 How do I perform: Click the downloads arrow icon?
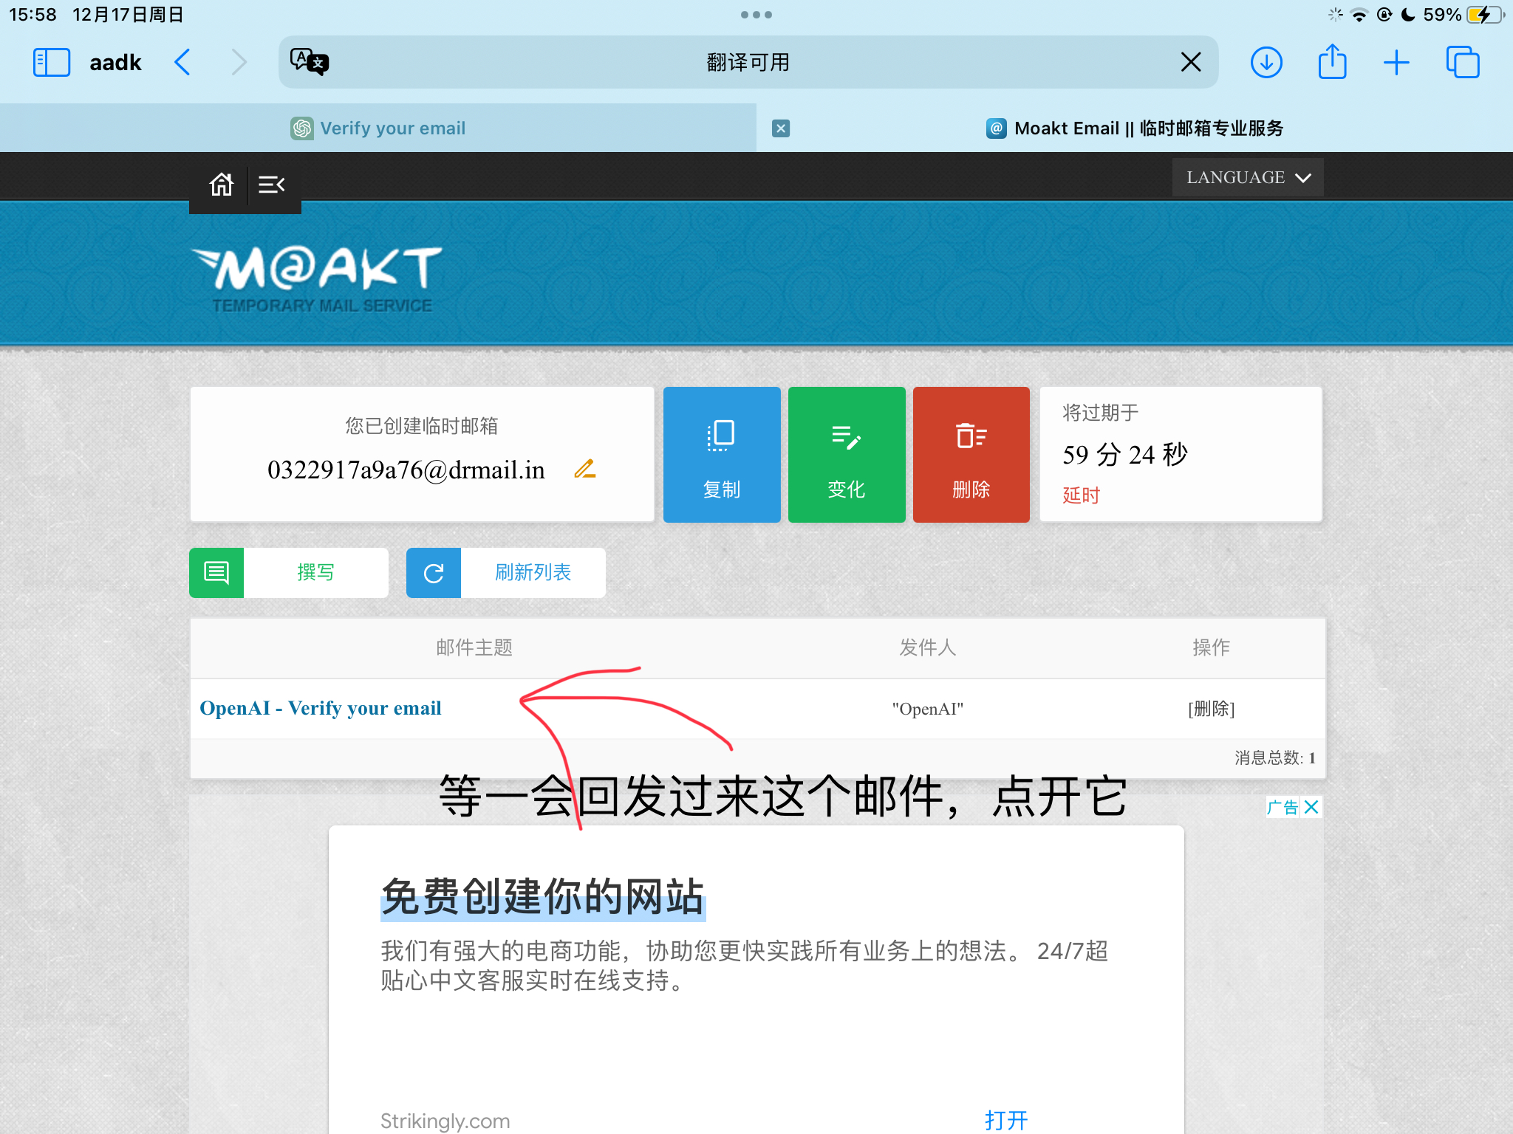coord(1266,62)
